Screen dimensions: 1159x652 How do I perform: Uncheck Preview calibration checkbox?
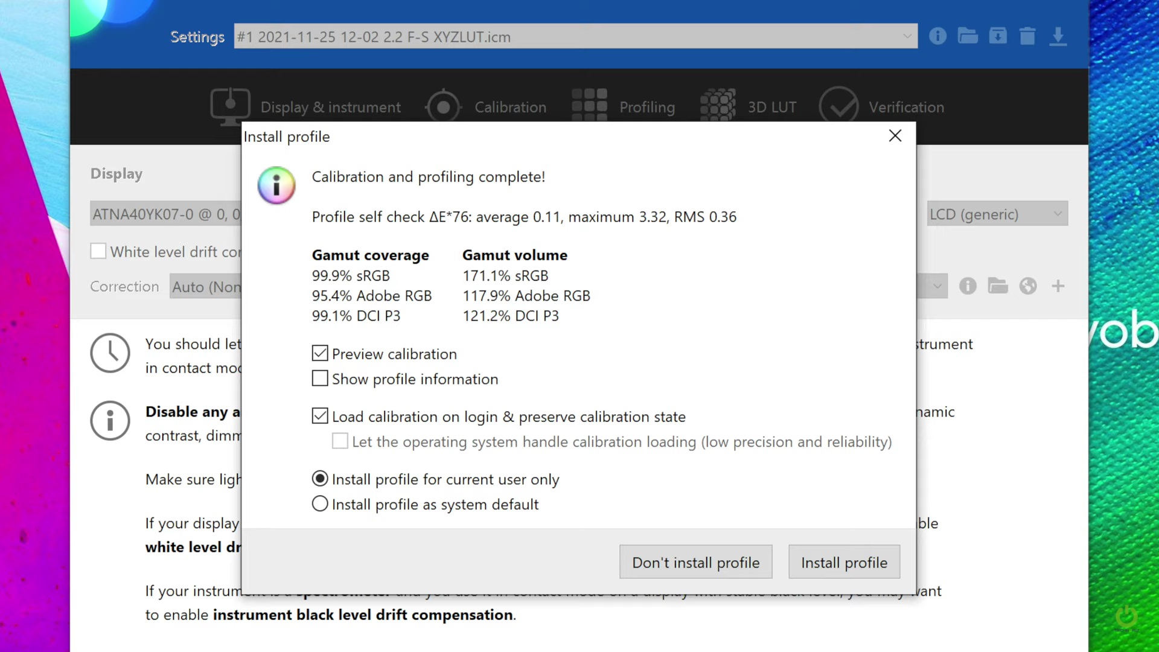(320, 353)
